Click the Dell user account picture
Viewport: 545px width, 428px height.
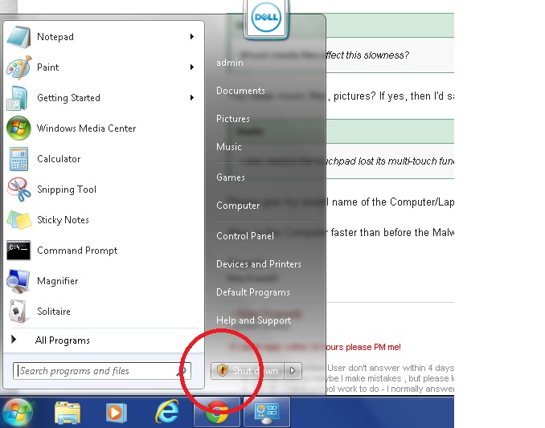point(266,18)
